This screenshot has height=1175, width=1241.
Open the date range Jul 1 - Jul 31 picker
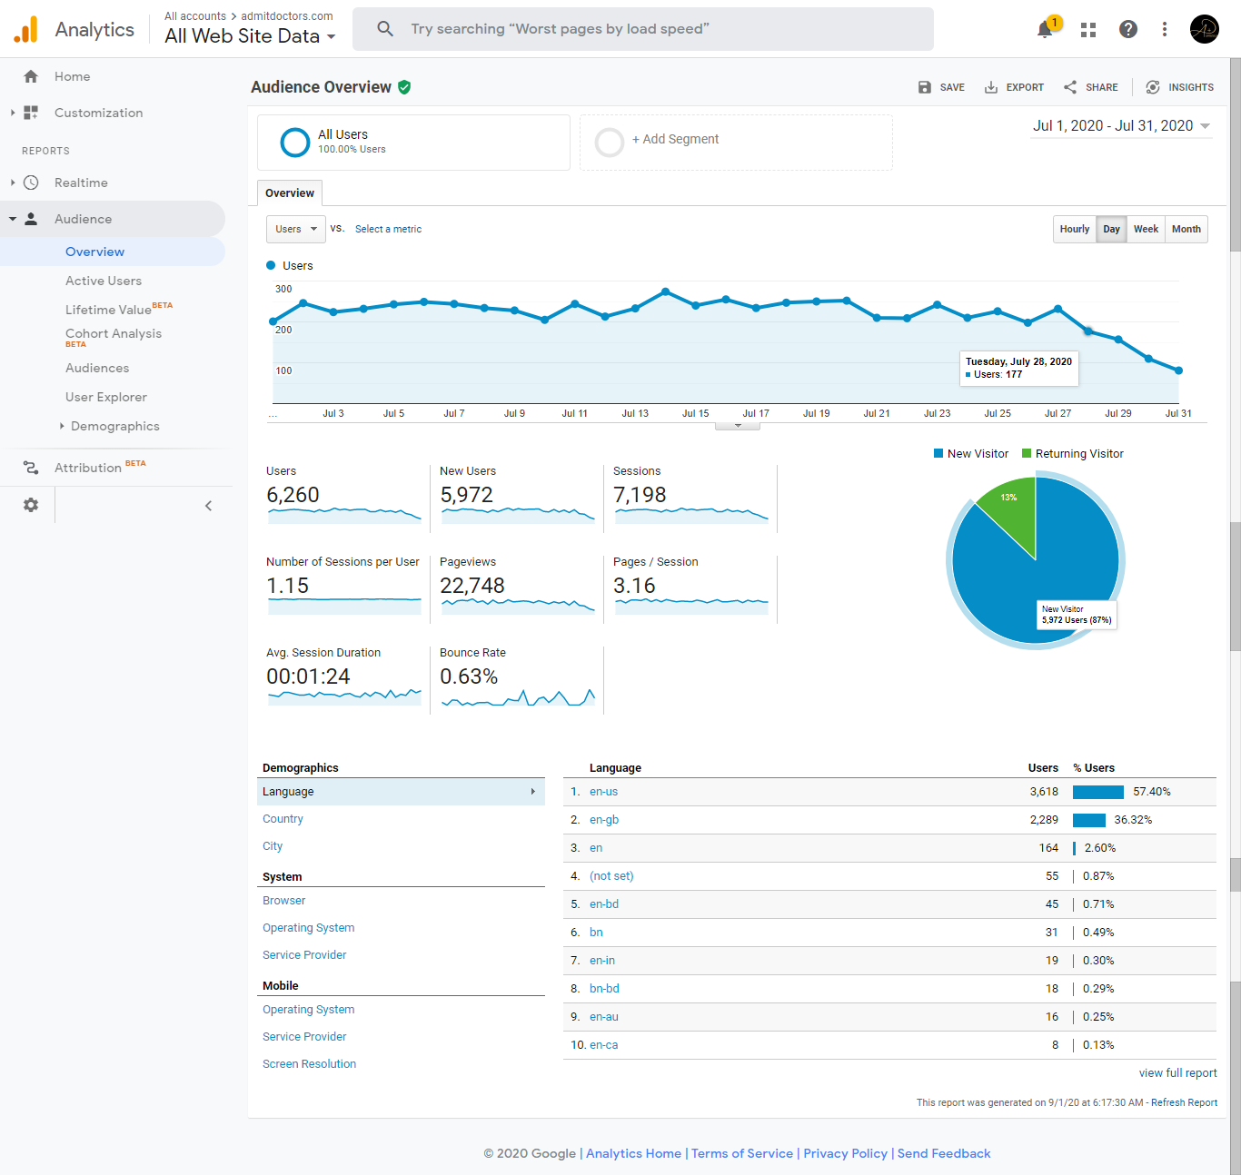tap(1122, 126)
